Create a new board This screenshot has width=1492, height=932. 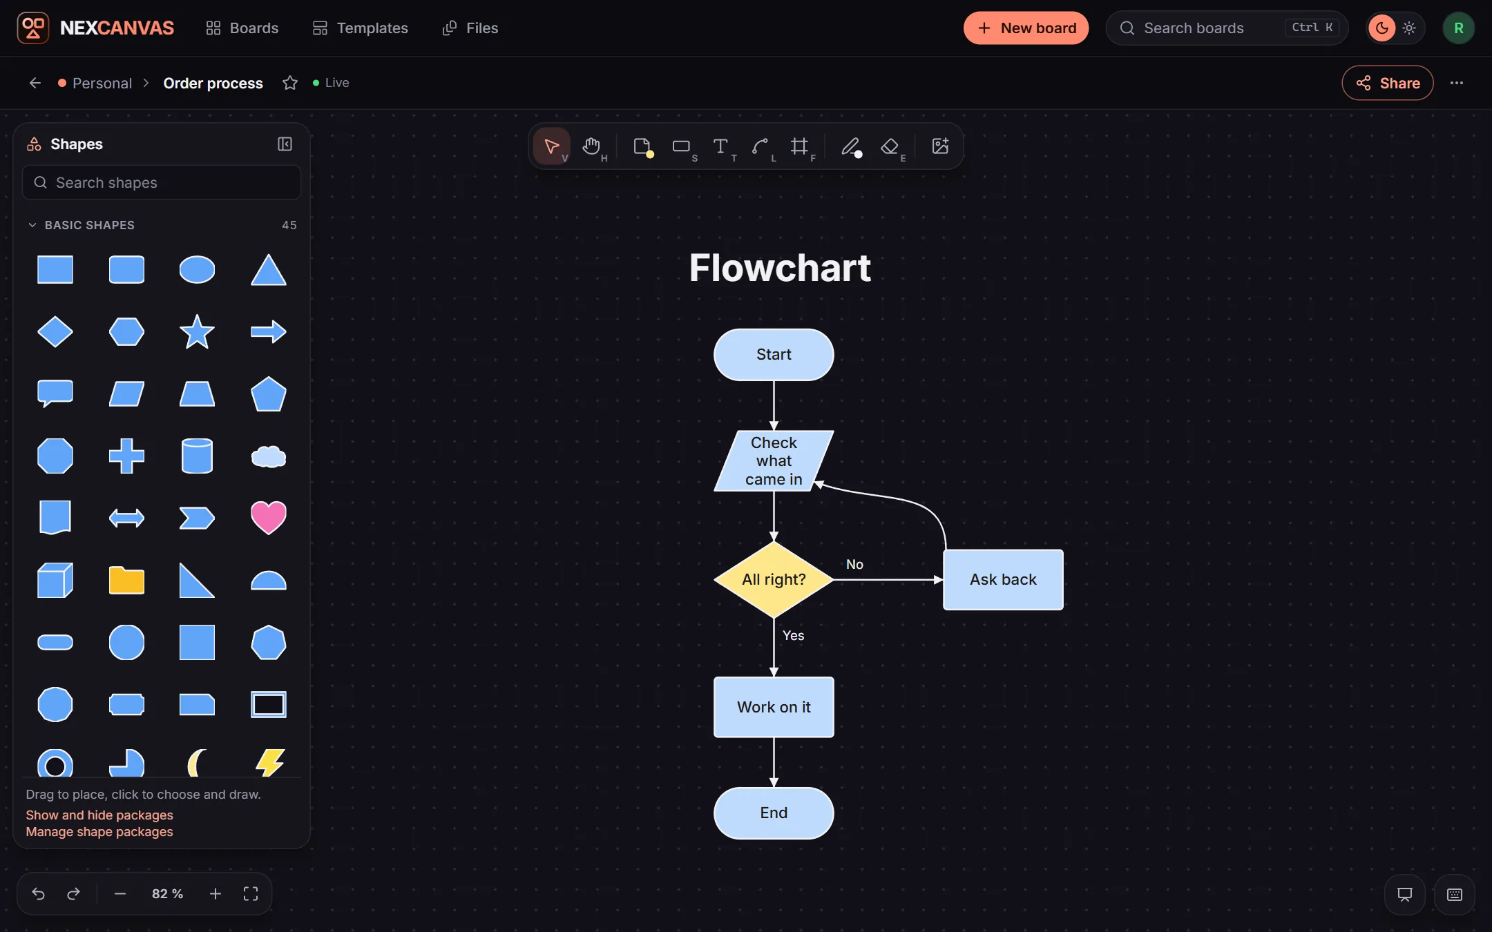click(1026, 28)
